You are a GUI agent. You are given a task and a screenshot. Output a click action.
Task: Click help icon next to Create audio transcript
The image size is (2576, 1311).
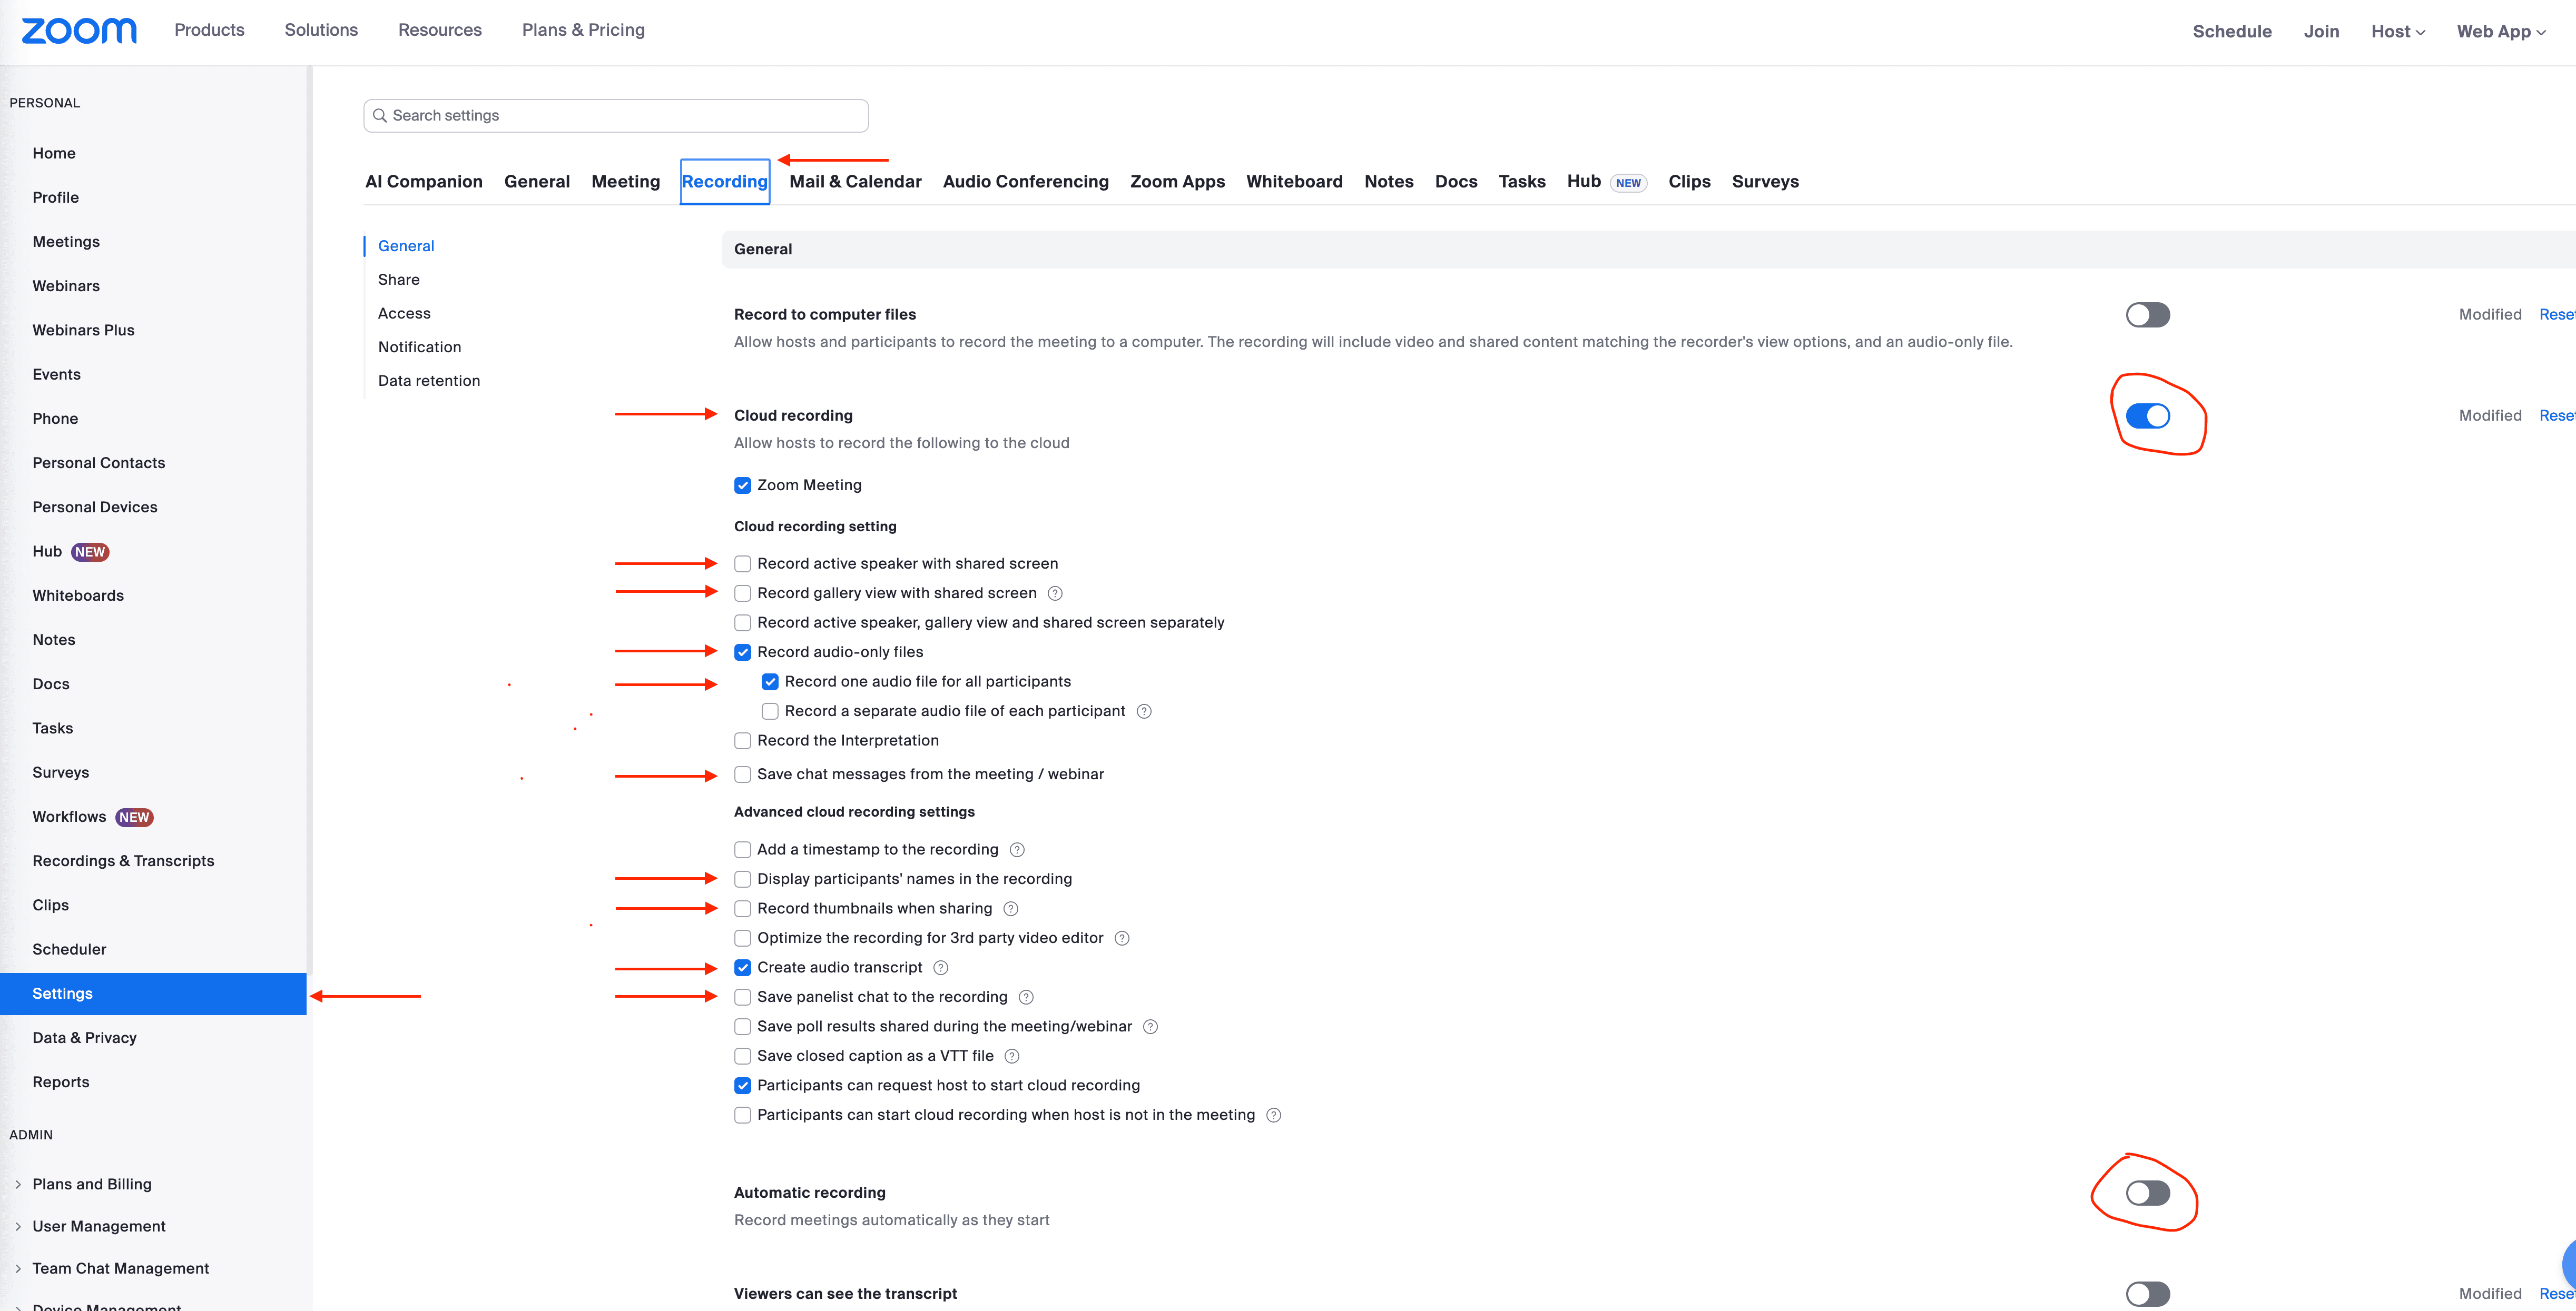(x=941, y=967)
